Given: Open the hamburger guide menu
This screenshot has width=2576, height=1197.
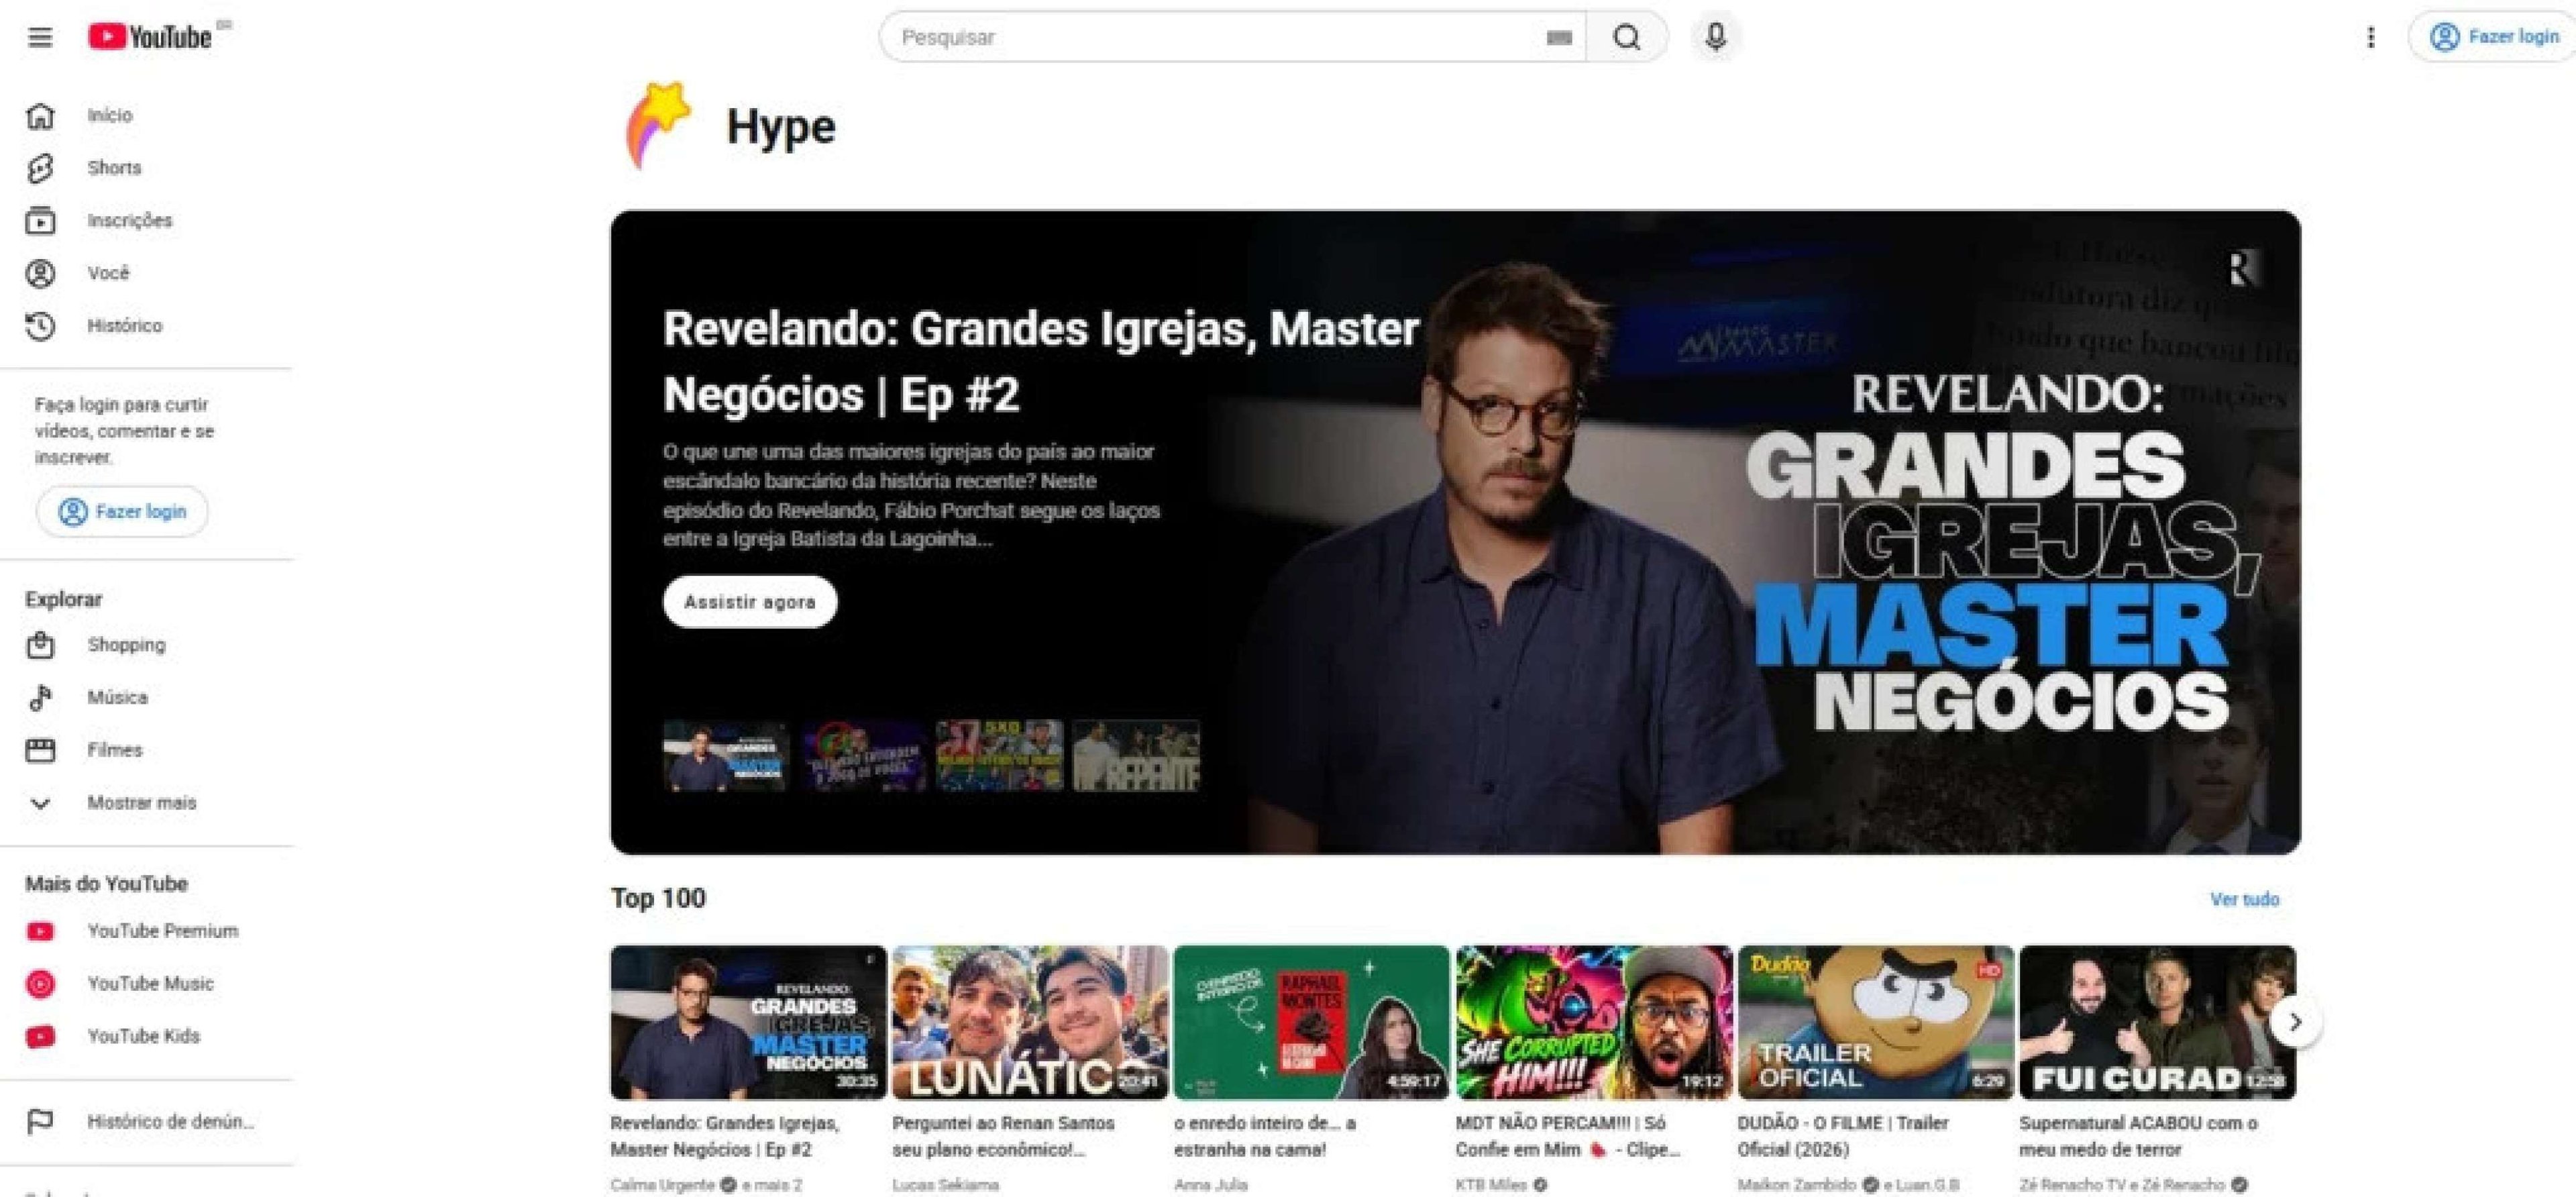Looking at the screenshot, I should click(x=40, y=38).
